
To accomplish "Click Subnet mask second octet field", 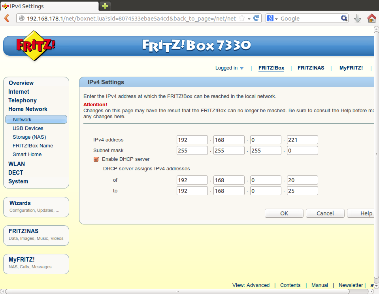I will tap(229, 151).
